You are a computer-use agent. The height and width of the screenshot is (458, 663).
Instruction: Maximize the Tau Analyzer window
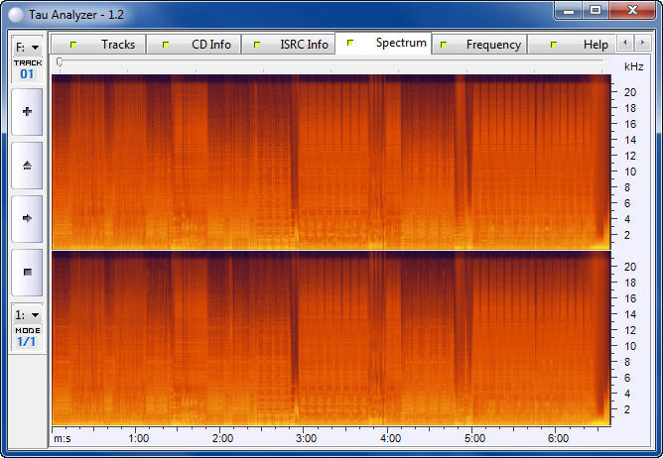click(595, 10)
